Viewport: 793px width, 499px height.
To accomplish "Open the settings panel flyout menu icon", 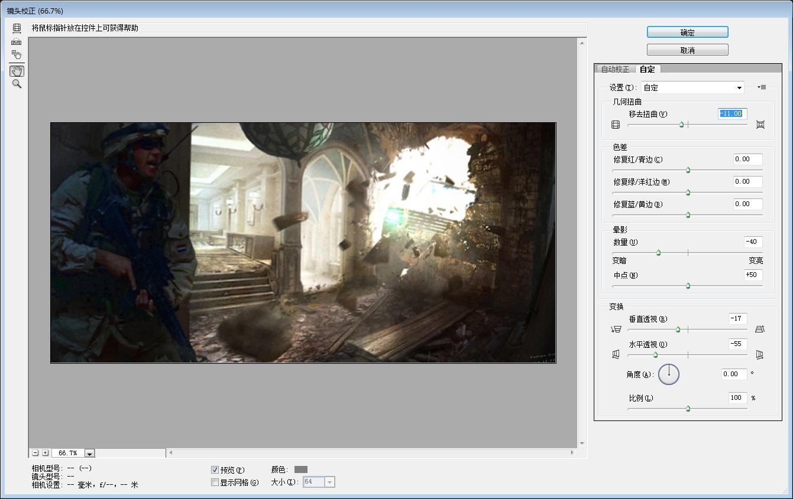I will 762,87.
